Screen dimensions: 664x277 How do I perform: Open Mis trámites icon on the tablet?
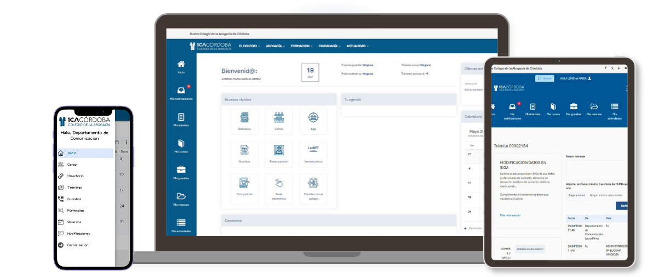(533, 106)
